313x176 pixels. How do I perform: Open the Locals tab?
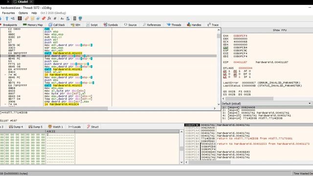[74, 127]
